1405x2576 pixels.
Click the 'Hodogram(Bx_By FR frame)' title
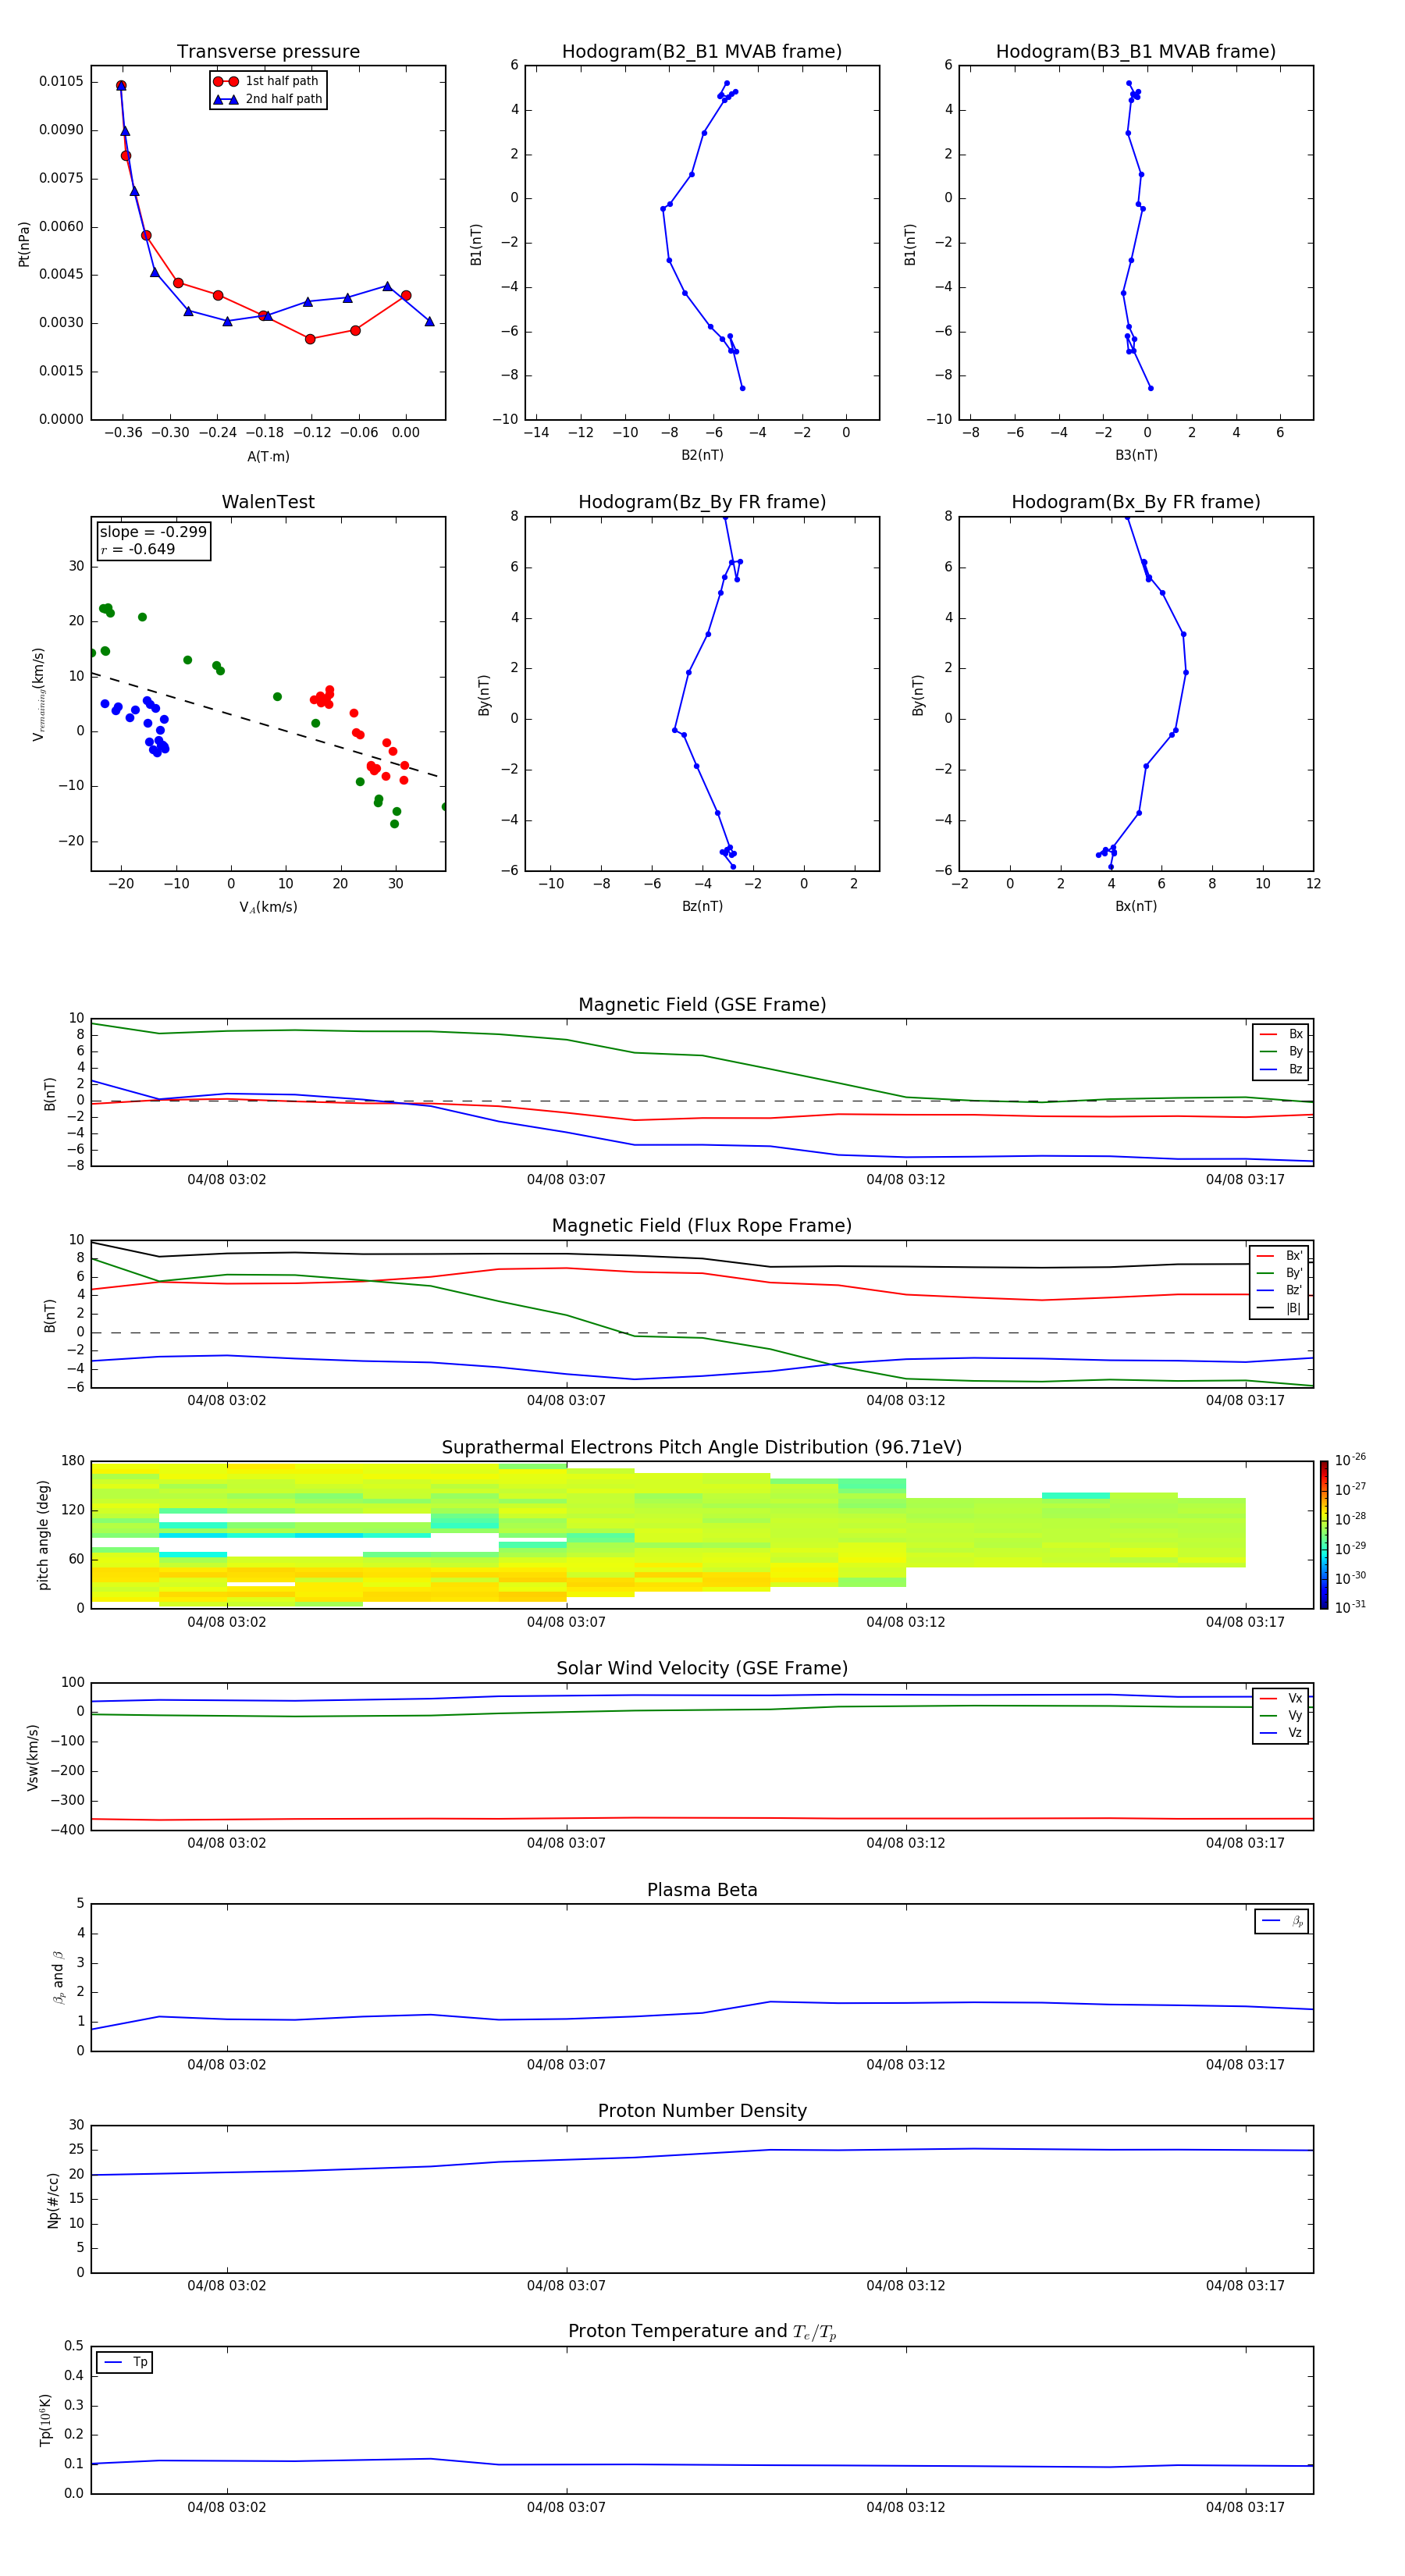tap(1136, 502)
